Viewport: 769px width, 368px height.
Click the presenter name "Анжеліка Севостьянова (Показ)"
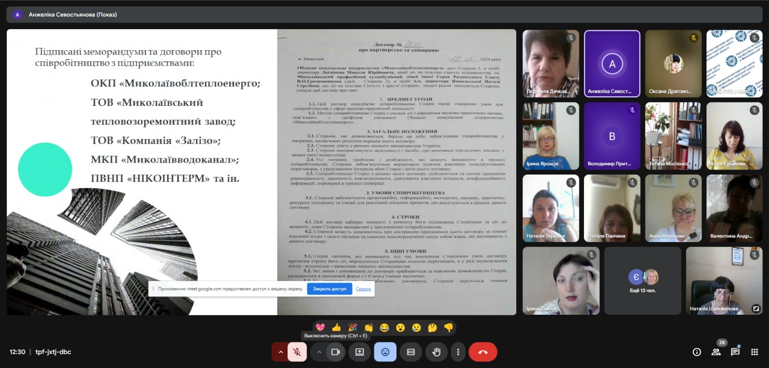pyautogui.click(x=73, y=15)
